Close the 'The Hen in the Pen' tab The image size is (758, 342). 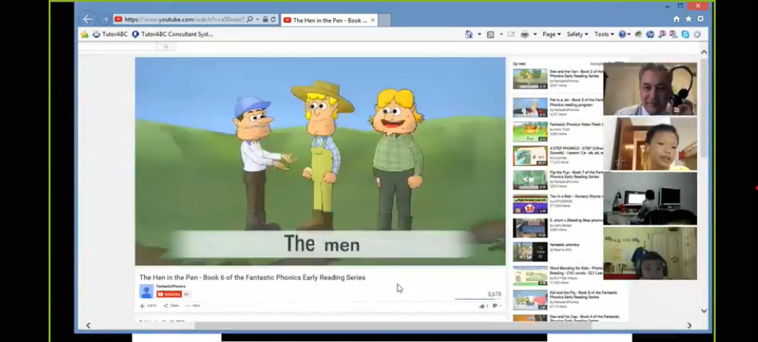click(372, 20)
